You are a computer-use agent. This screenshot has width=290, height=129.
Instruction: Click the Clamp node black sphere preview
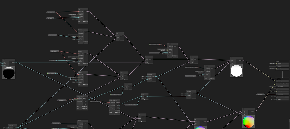9,73
